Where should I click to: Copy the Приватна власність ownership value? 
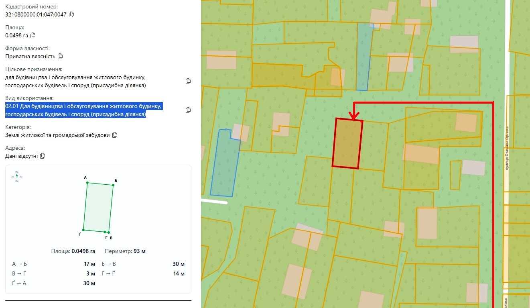tap(60, 56)
